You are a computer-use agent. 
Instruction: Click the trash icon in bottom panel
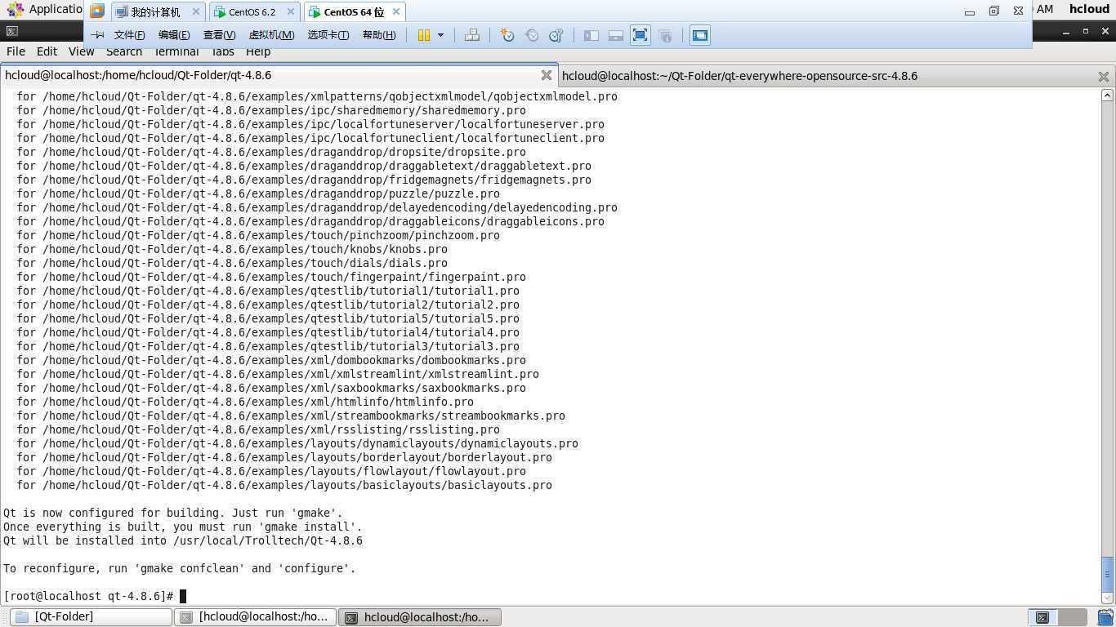click(1105, 617)
